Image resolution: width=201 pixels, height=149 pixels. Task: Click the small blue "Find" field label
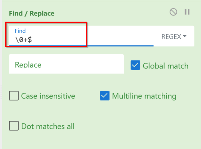tap(20, 31)
